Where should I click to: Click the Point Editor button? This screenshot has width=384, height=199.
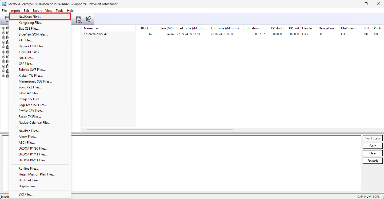coord(373,138)
